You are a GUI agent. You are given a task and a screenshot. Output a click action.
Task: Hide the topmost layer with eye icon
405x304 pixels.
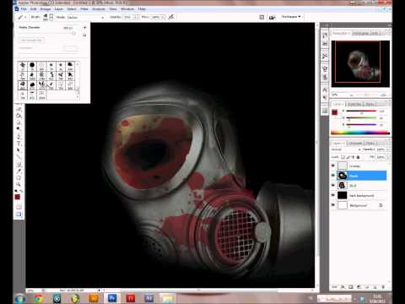333,166
